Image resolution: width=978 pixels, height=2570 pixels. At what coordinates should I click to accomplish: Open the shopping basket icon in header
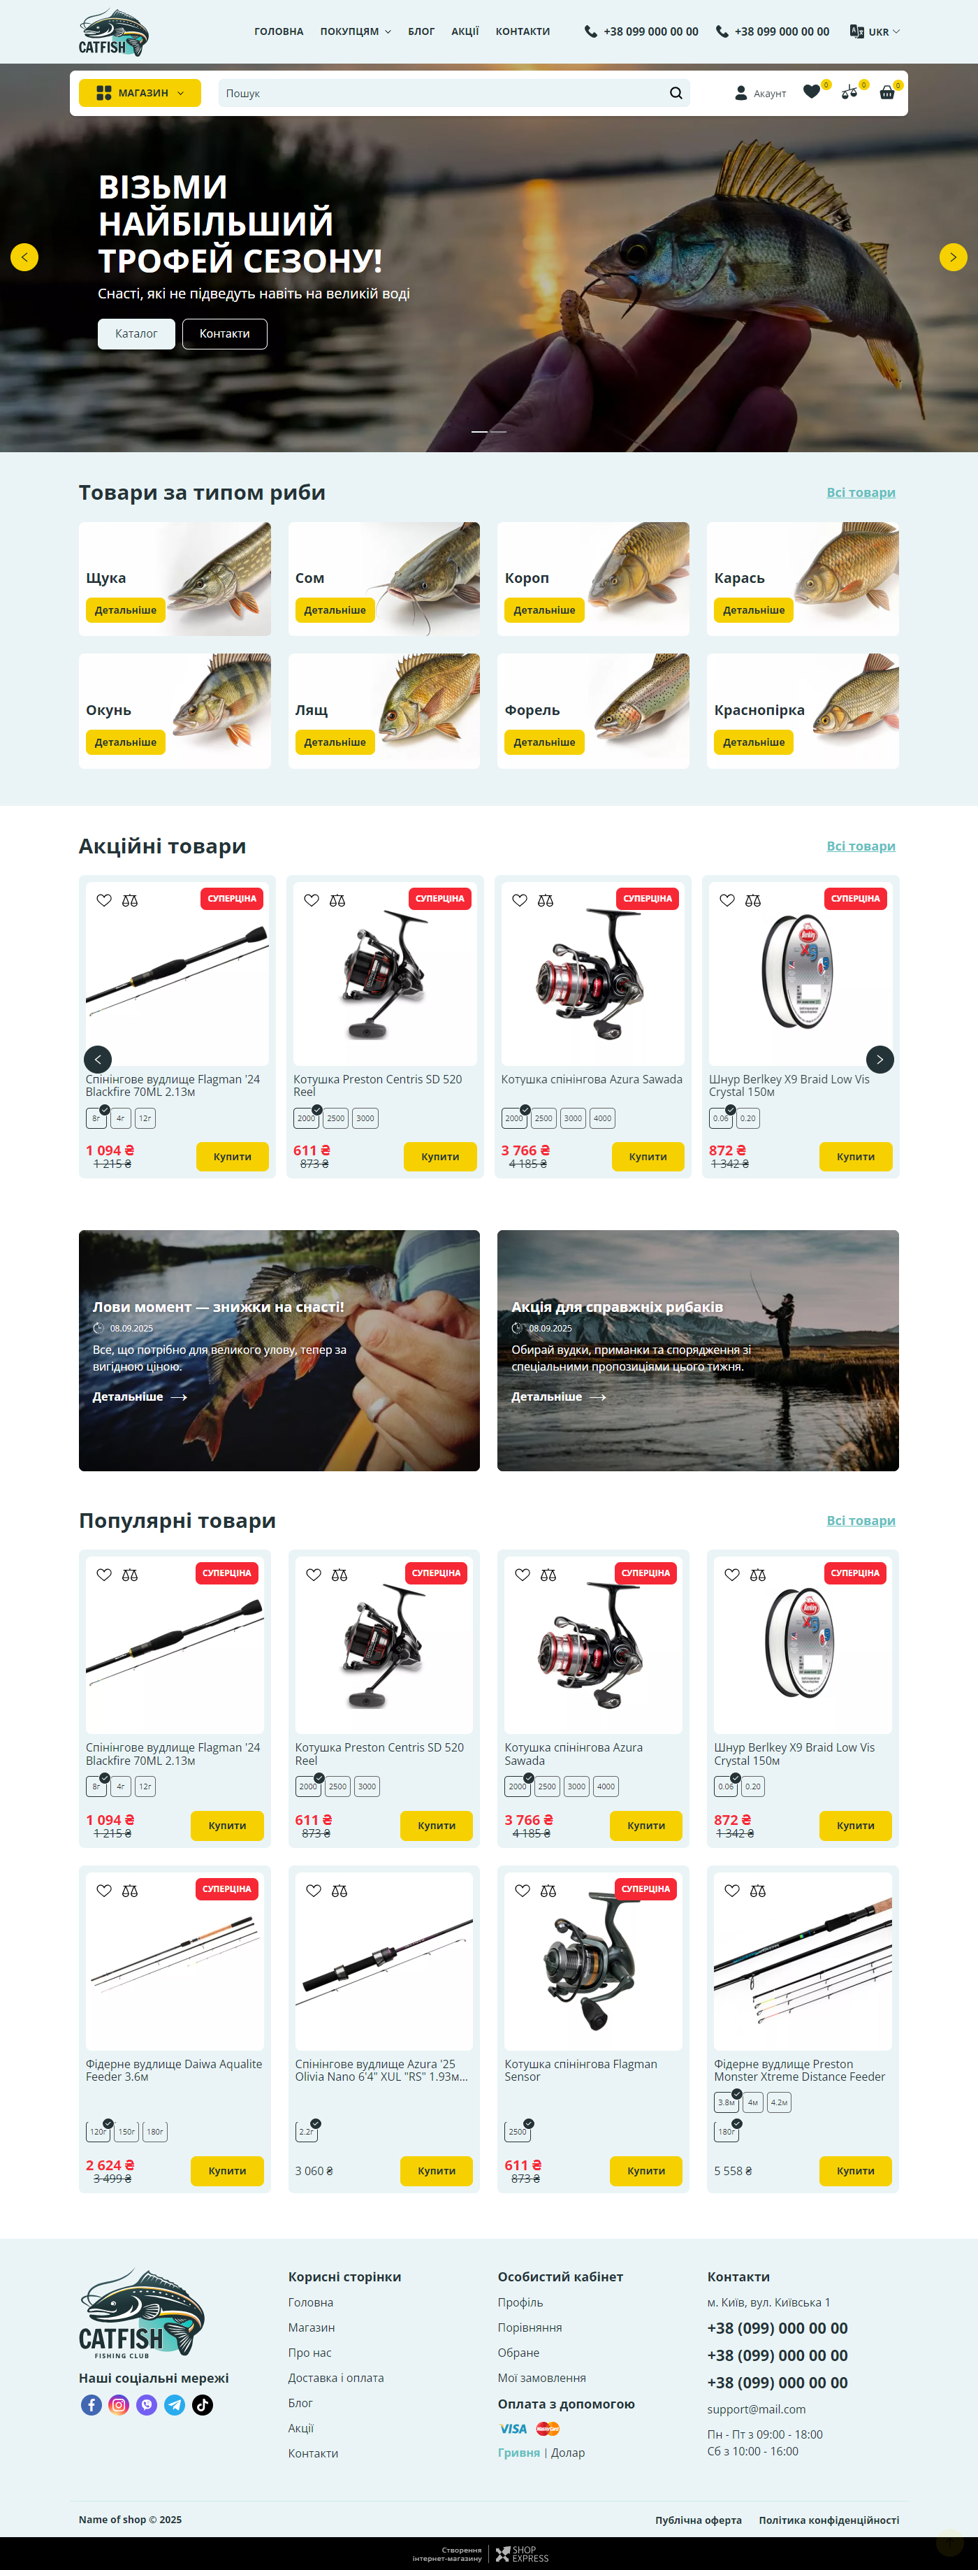coord(886,93)
